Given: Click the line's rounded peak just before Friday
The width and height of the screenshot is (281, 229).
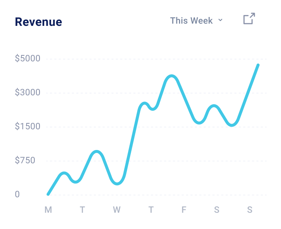Looking at the screenshot, I should [172, 76].
